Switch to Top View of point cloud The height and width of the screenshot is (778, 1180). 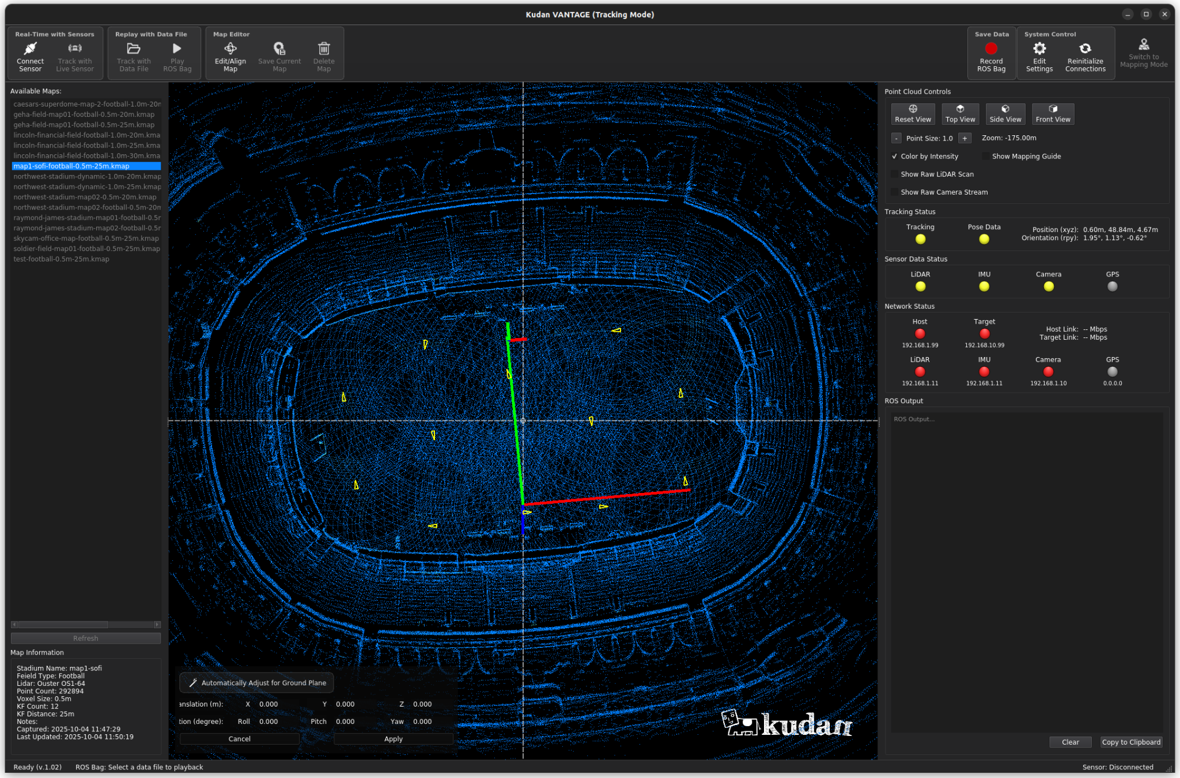pos(960,114)
